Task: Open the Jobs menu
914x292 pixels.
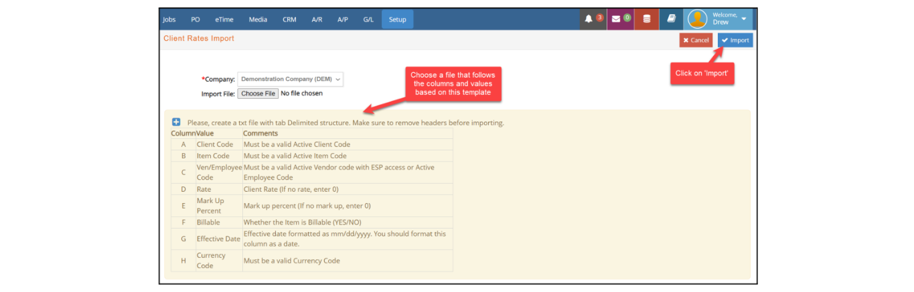Action: (x=169, y=19)
